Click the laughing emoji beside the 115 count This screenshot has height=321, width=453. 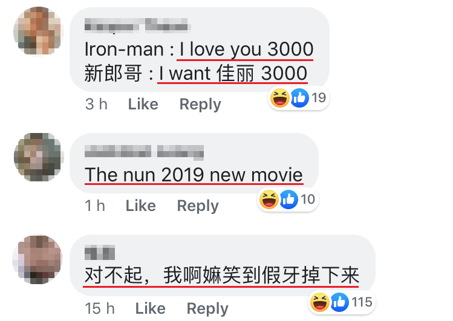click(319, 302)
